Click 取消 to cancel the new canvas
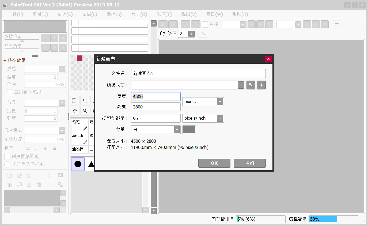Viewport: 368px width, 226px height. (250, 163)
